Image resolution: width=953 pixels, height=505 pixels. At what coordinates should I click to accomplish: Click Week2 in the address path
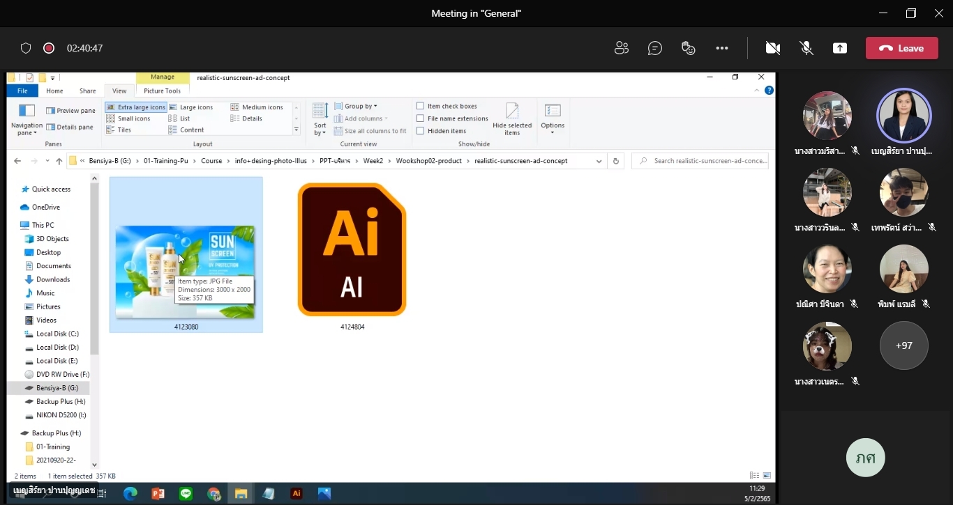pyautogui.click(x=373, y=161)
